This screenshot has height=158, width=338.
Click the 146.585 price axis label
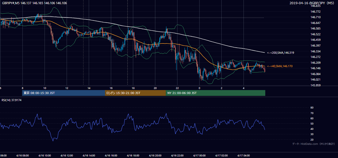(316, 28)
